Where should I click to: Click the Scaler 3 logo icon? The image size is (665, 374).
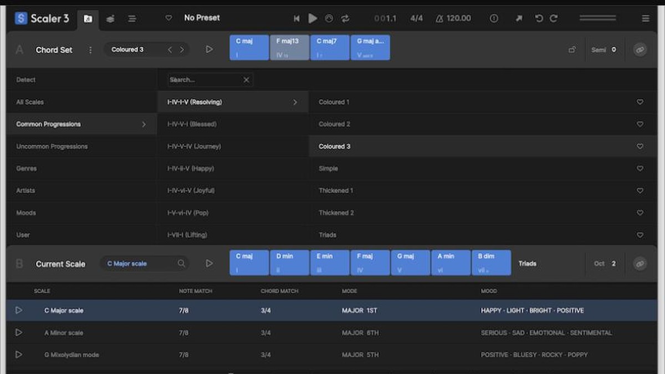coord(21,18)
